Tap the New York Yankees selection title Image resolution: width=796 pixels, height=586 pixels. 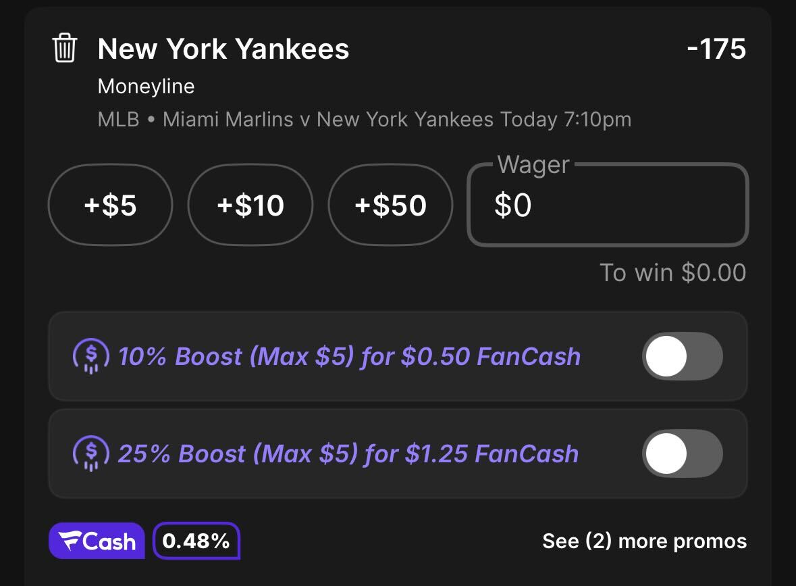[223, 49]
